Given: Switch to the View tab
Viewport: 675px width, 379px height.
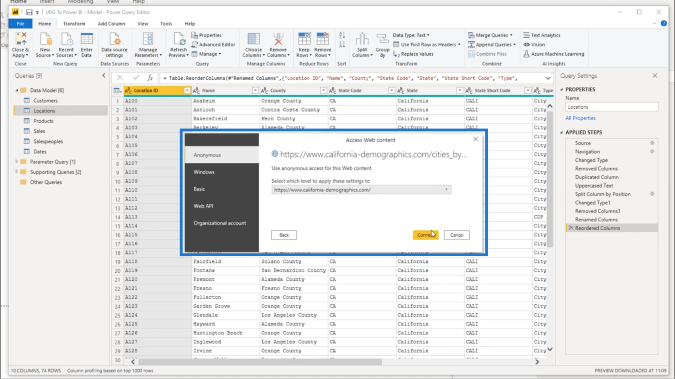Looking at the screenshot, I should pyautogui.click(x=143, y=24).
